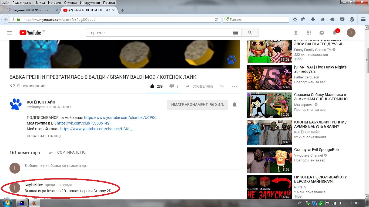The width and height of the screenshot is (369, 207).
Task: Open the Спасаем Собаку Мальчика video thumbnail
Action: (269, 105)
